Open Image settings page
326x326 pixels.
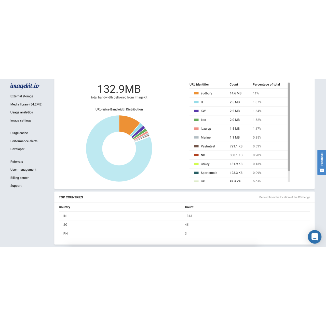click(21, 120)
